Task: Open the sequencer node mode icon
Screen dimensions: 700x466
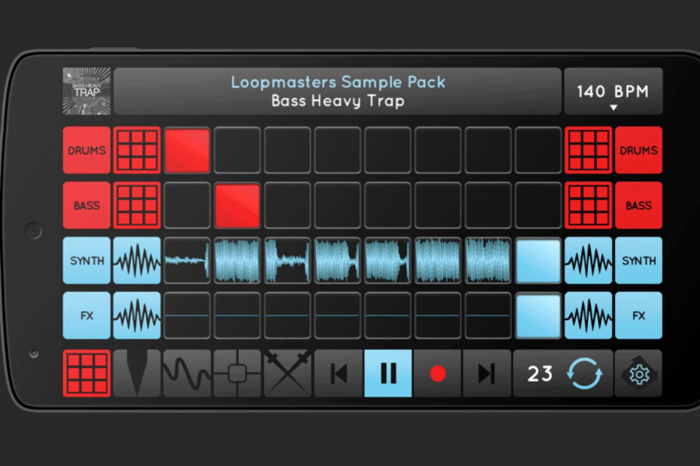Action: pos(237,374)
